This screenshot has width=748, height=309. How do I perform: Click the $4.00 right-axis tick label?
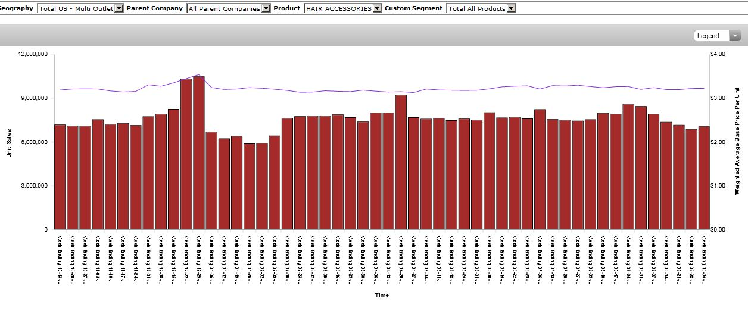point(717,54)
